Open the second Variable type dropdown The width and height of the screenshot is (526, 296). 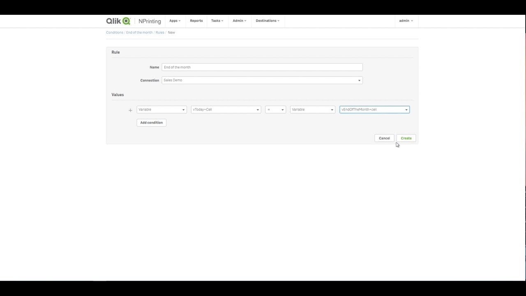pos(312,110)
